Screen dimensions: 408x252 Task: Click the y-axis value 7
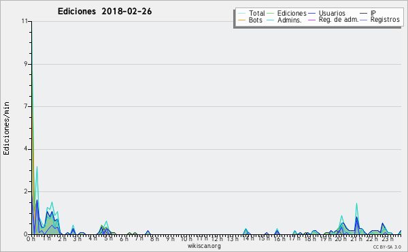pyautogui.click(x=26, y=106)
